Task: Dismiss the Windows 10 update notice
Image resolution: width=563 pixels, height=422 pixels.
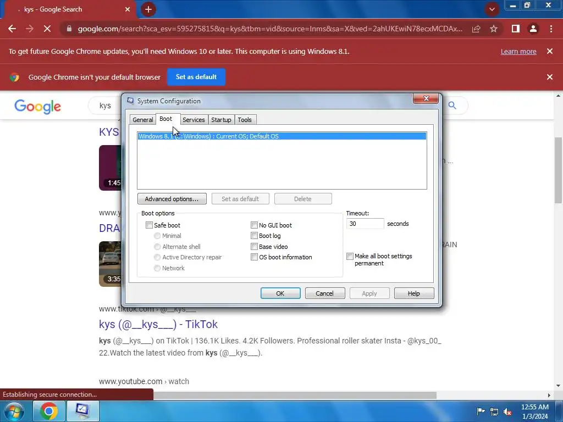Action: click(550, 51)
